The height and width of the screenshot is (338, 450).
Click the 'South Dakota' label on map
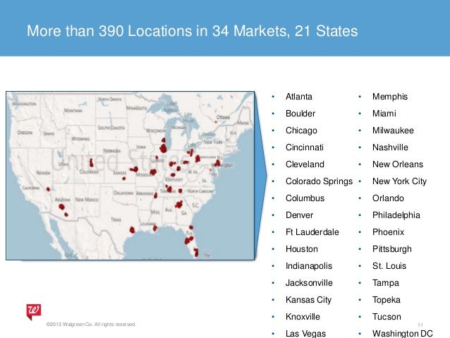(111, 128)
